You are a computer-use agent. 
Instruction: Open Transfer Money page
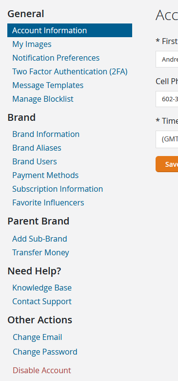click(40, 252)
